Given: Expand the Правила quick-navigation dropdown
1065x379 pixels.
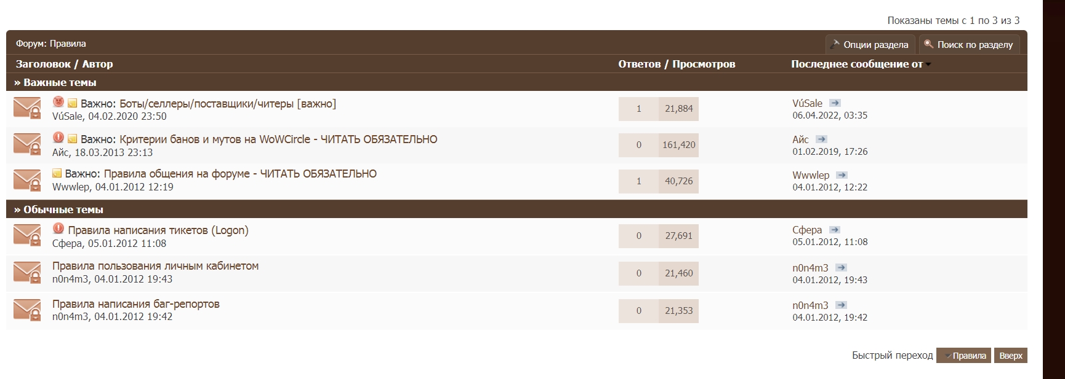Looking at the screenshot, I should pos(963,356).
